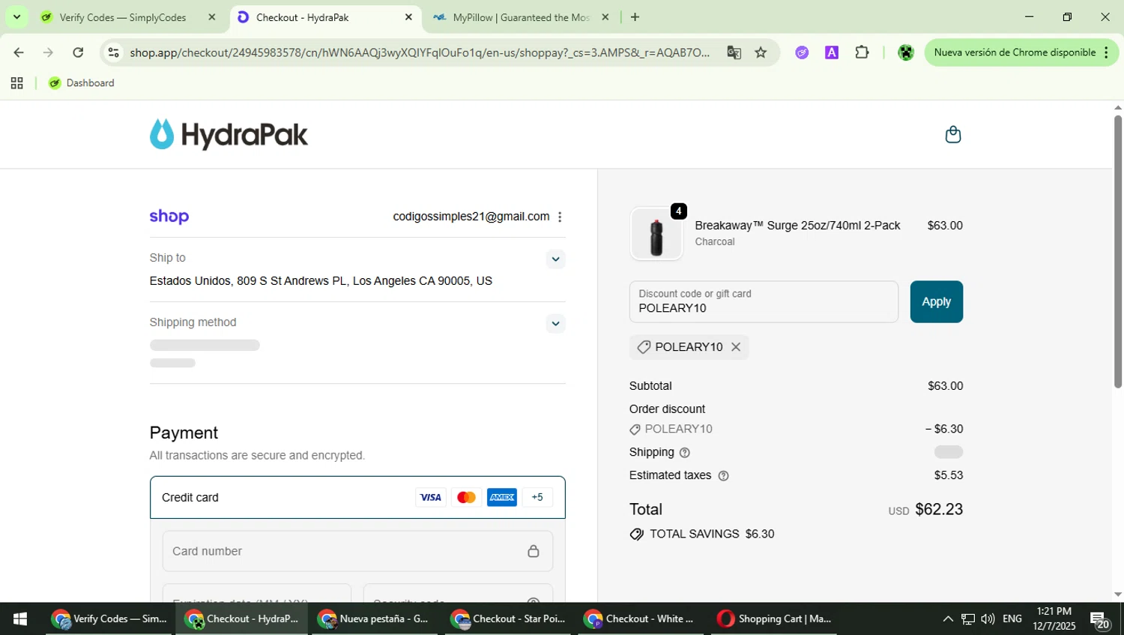Close the Verify Codes tab
This screenshot has width=1124, height=635.
[x=212, y=17]
